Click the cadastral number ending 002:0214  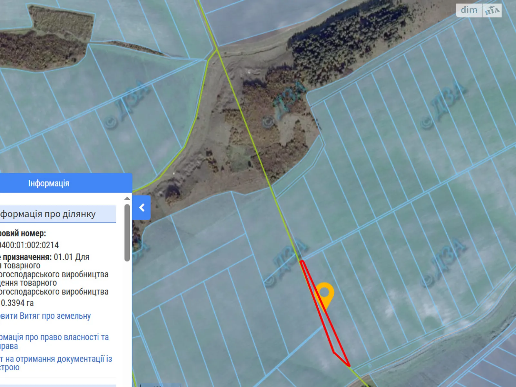30,245
